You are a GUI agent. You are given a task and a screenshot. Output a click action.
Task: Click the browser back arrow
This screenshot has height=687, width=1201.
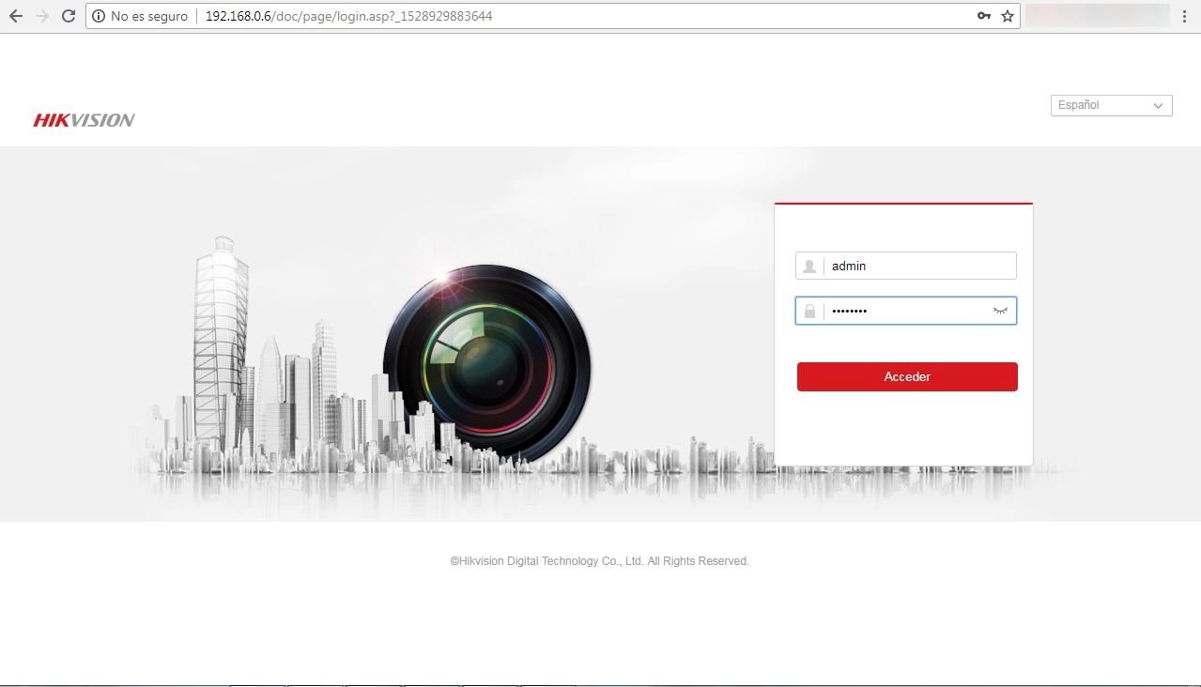click(x=14, y=15)
